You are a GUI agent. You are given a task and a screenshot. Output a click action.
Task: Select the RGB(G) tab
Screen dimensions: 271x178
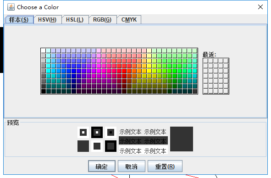click(103, 20)
